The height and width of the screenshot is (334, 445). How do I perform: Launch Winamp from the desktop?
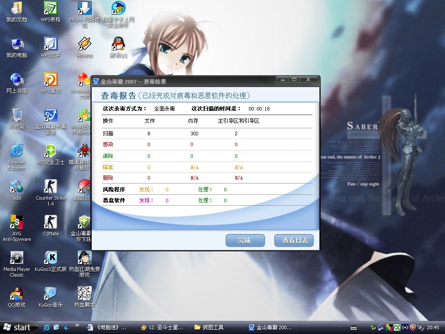point(85,48)
